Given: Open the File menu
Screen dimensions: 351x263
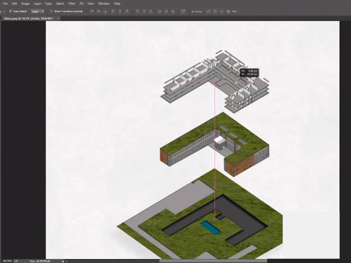Looking at the screenshot, I should [5, 3].
